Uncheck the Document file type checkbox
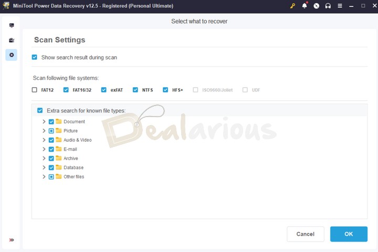The width and height of the screenshot is (378, 252). coord(51,122)
